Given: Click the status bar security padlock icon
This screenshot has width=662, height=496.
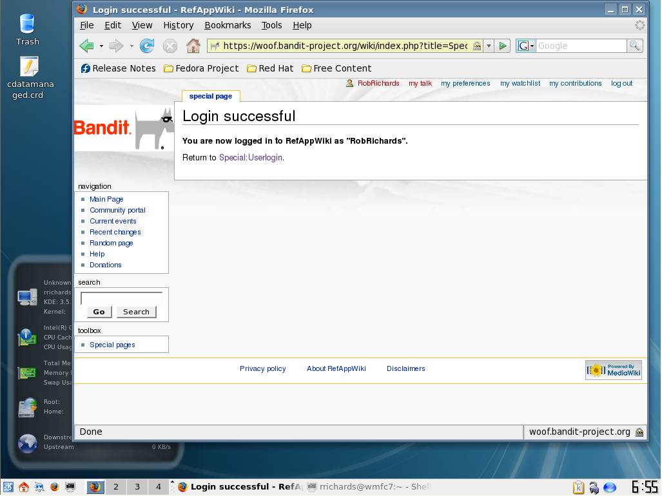Looking at the screenshot, I should pos(639,432).
